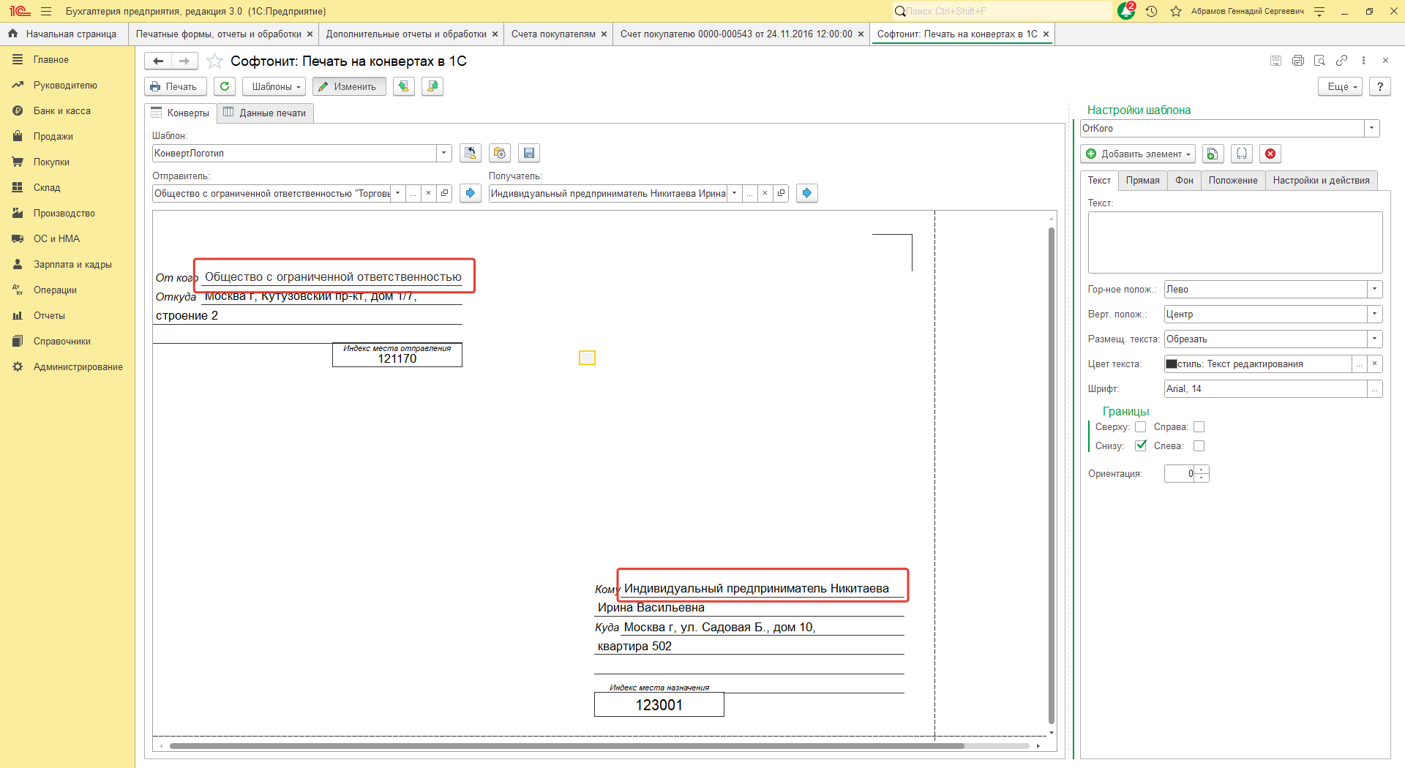Screen dimensions: 1405x768
Task: Click the Печать button
Action: [174, 86]
